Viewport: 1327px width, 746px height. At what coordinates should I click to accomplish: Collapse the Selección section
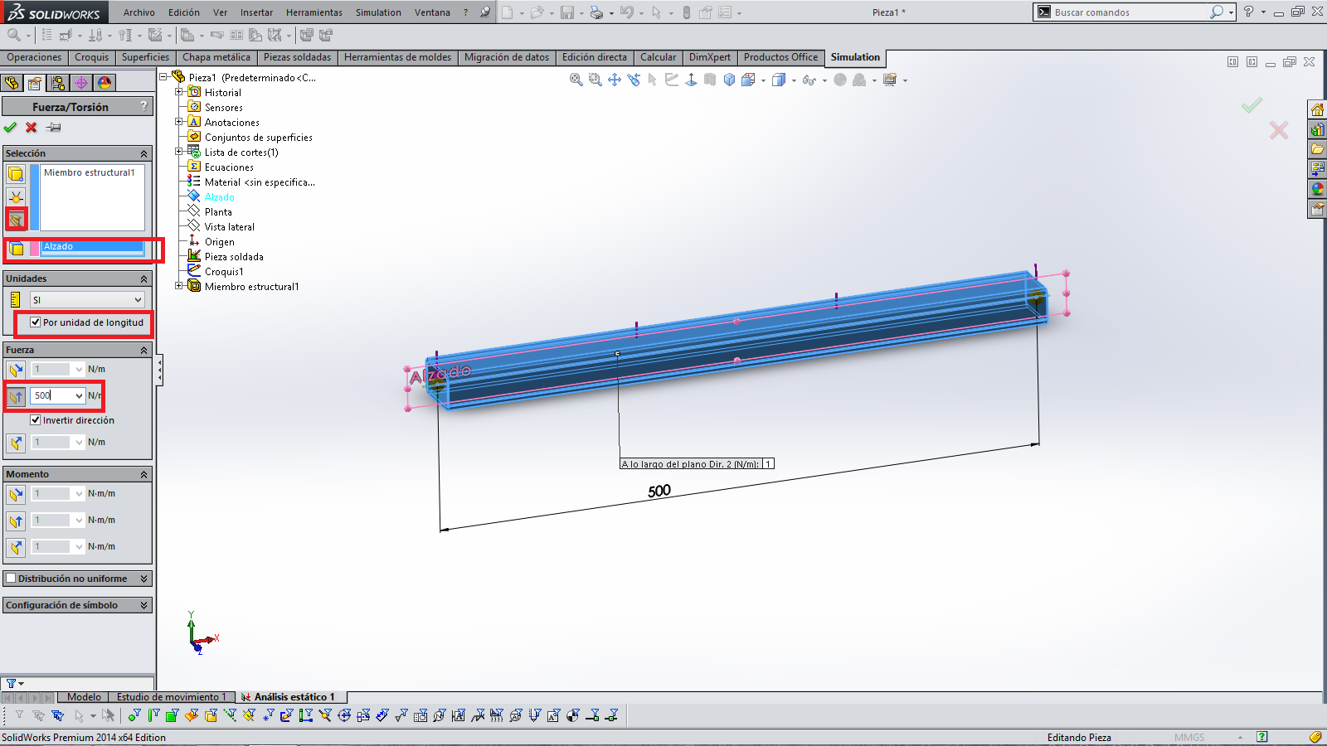coord(143,154)
